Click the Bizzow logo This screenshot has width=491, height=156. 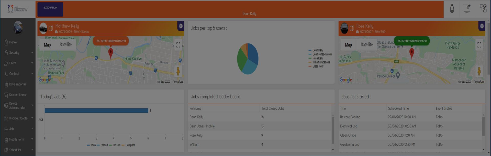click(x=17, y=9)
